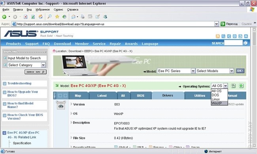Expand the Description row arrow

point(71,122)
